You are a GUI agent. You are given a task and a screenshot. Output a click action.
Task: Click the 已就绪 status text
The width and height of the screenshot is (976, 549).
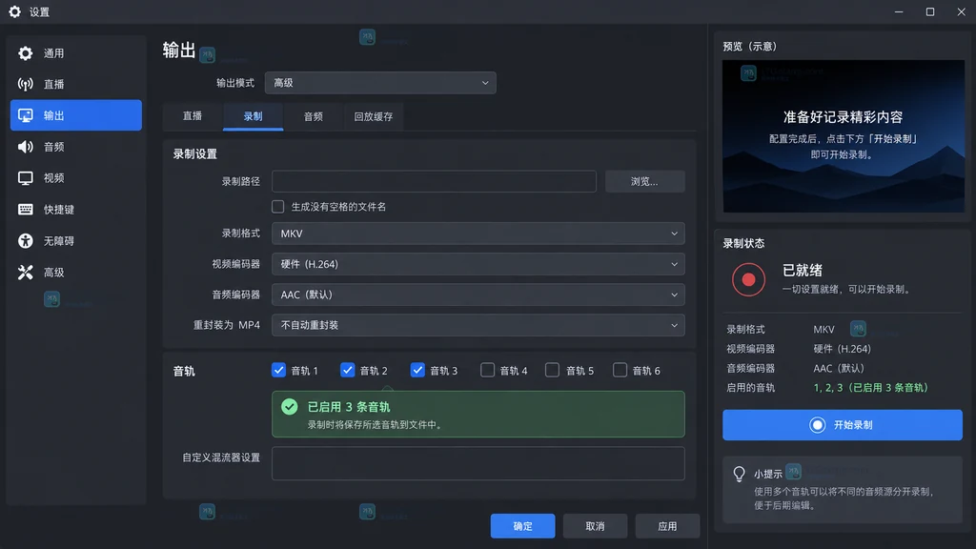pos(803,270)
